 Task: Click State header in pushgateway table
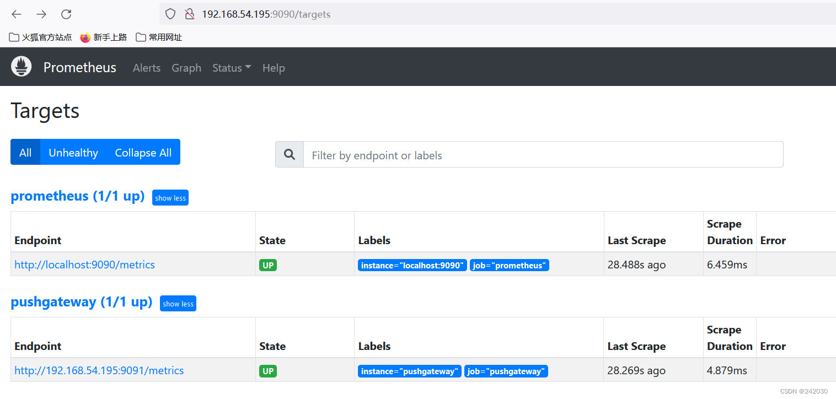[272, 346]
